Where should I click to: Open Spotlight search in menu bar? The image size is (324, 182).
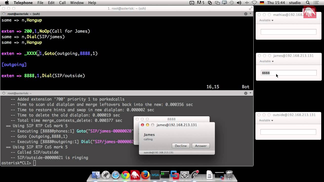[x=308, y=3]
